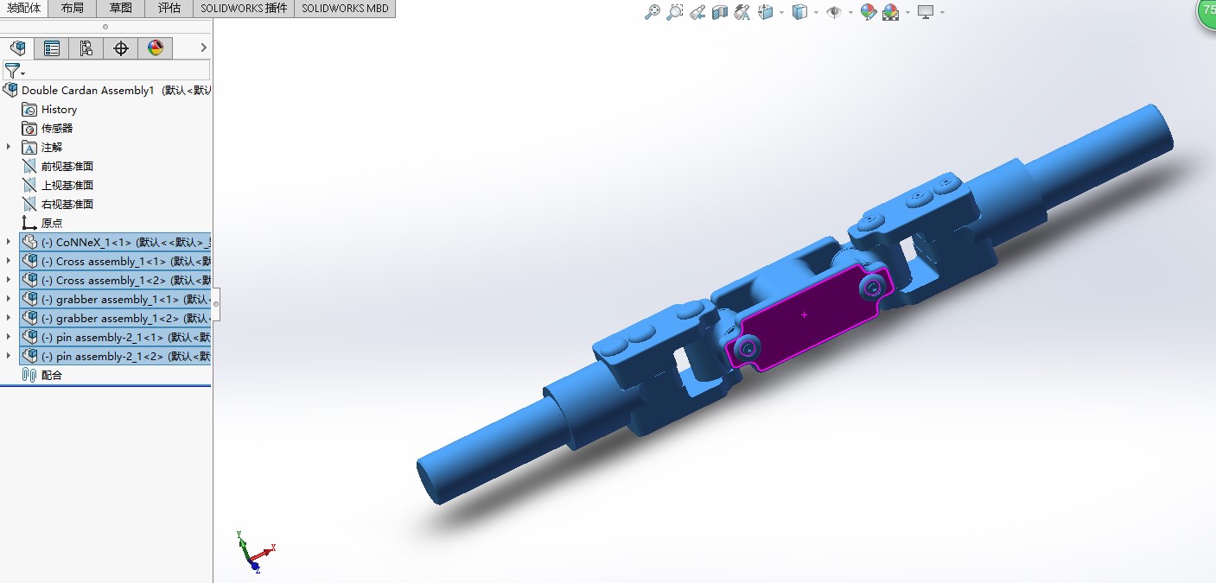Open the DimXpertManager crosshair tab
Viewport: 1216px width, 583px height.
[121, 48]
